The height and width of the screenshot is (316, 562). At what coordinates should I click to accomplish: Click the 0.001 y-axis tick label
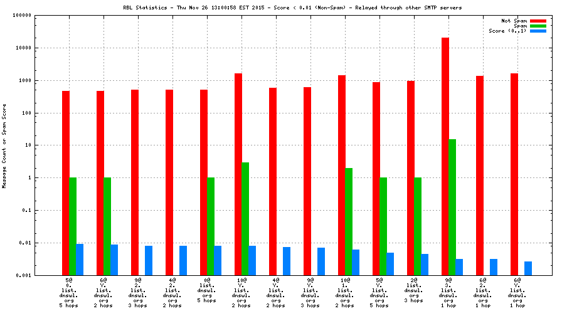coord(23,275)
